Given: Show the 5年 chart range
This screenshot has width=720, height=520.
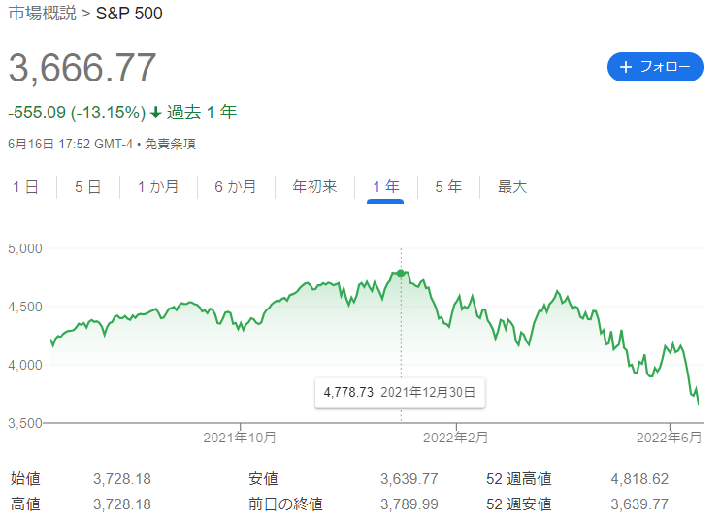Looking at the screenshot, I should point(448,187).
